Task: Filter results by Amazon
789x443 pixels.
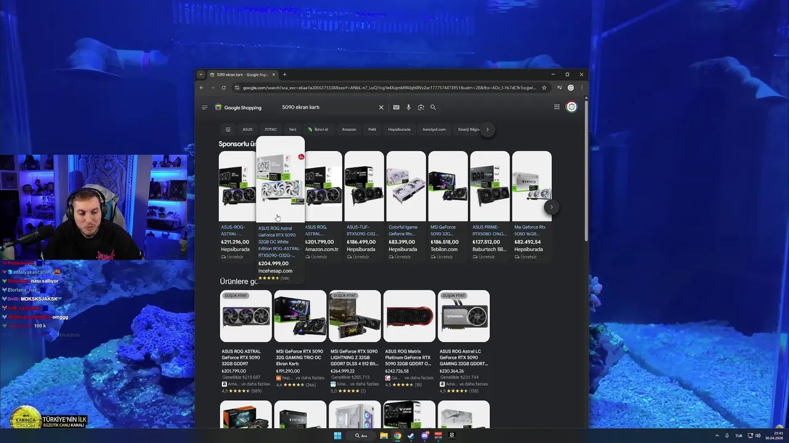Action: coord(349,129)
